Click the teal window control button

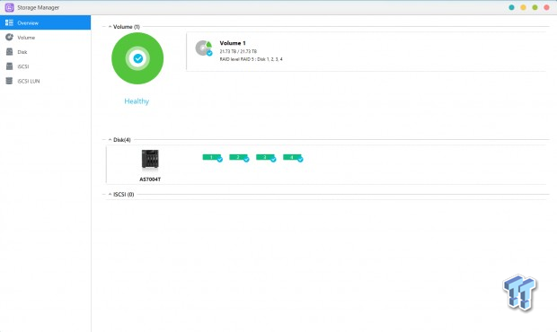tap(511, 7)
